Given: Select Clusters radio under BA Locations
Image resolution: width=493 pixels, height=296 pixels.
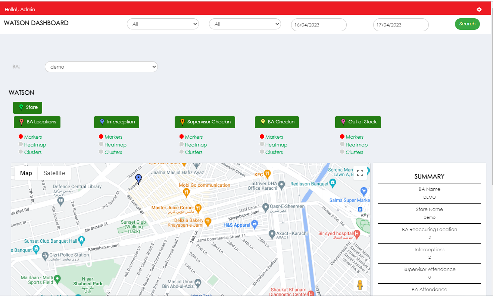Looking at the screenshot, I should click(x=21, y=152).
